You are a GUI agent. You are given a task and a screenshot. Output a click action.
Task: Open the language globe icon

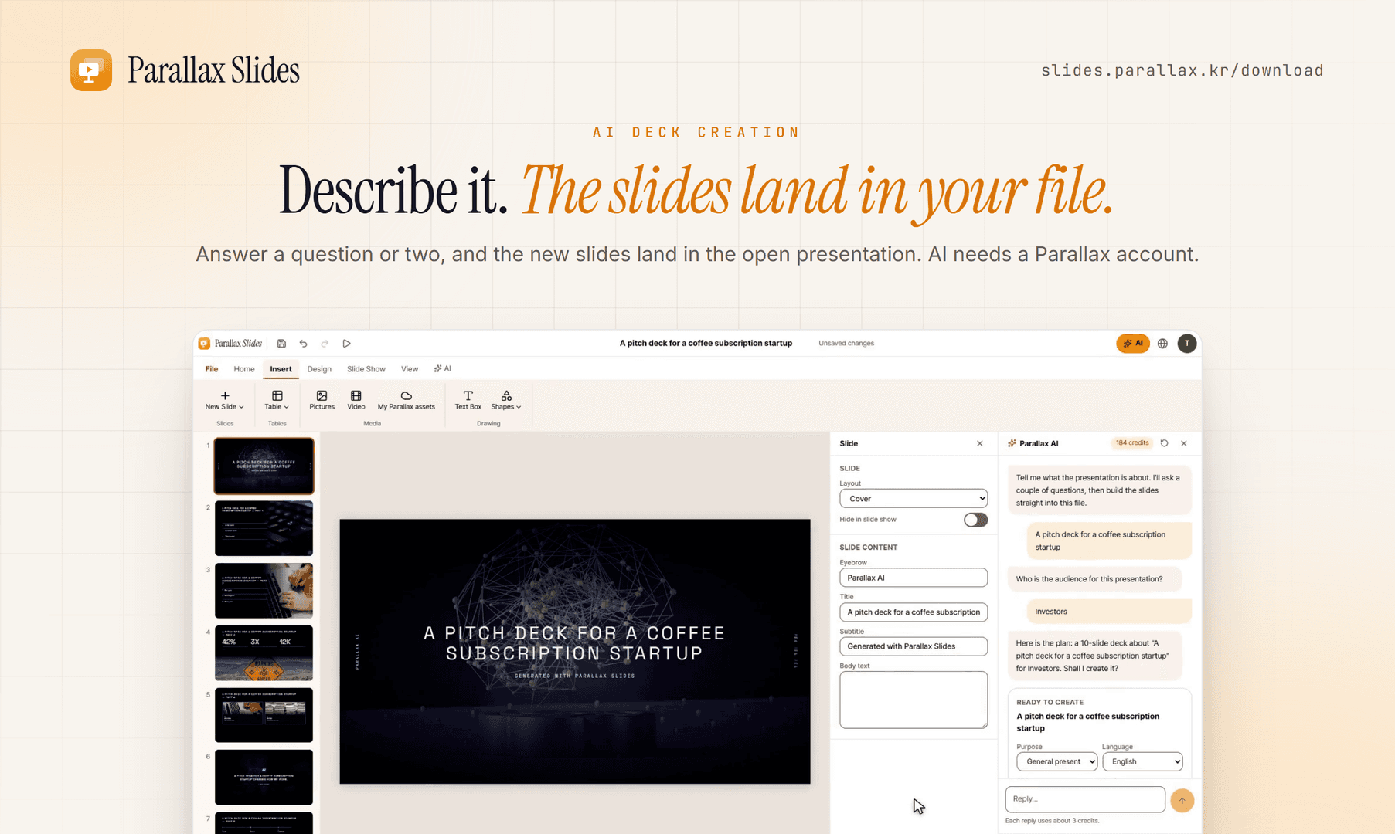point(1162,344)
